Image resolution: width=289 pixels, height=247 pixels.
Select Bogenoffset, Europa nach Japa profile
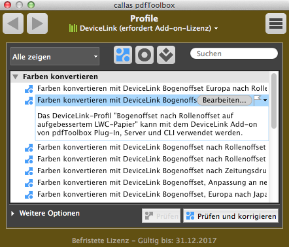coord(152,194)
